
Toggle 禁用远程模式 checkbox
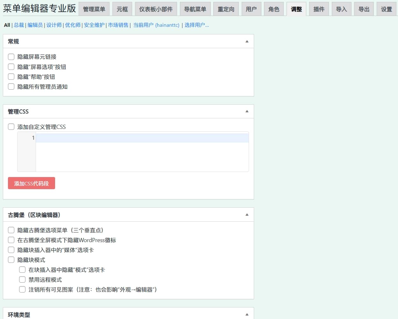(x=22, y=279)
